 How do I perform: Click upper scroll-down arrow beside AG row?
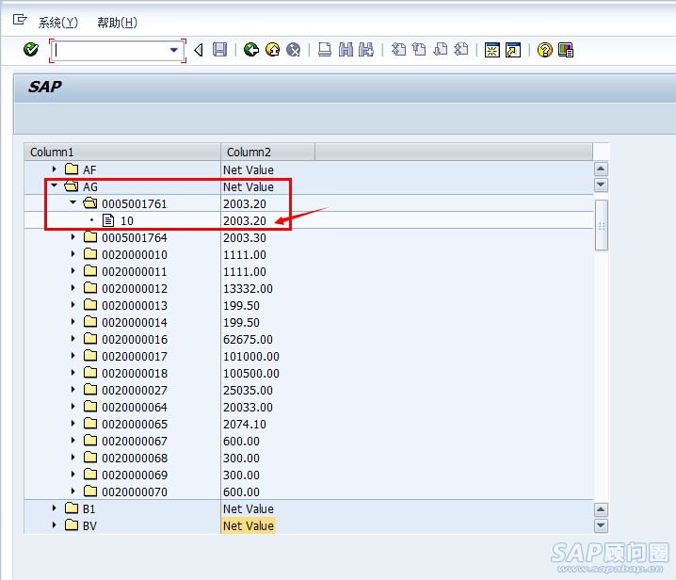601,185
